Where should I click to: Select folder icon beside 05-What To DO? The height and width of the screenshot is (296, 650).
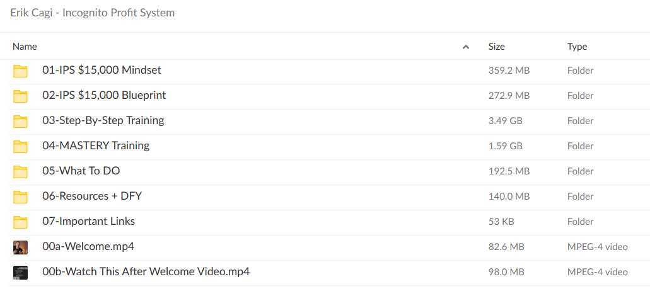pos(21,171)
